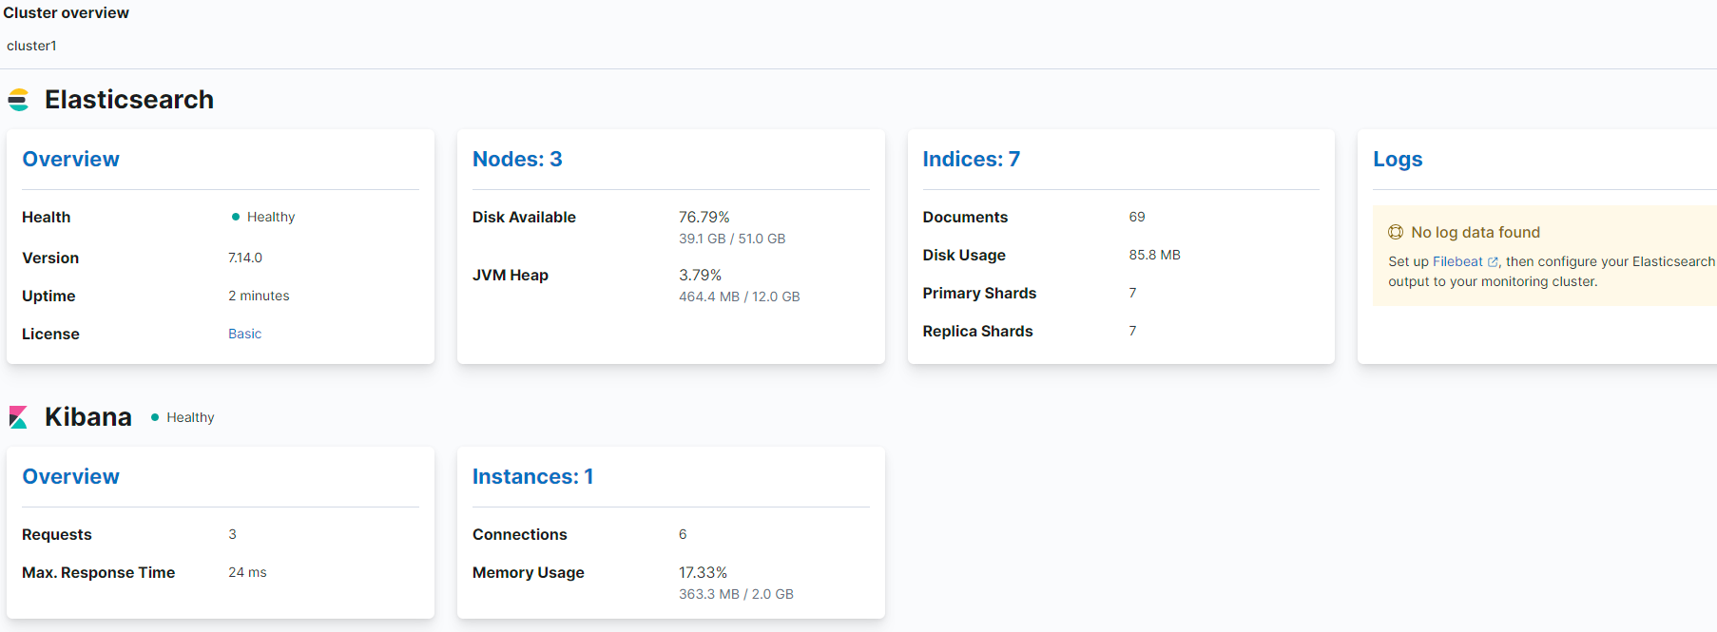This screenshot has height=632, width=1717.
Task: Click the green Healthy status dot in Elasticsearch Overview
Action: coord(236,217)
